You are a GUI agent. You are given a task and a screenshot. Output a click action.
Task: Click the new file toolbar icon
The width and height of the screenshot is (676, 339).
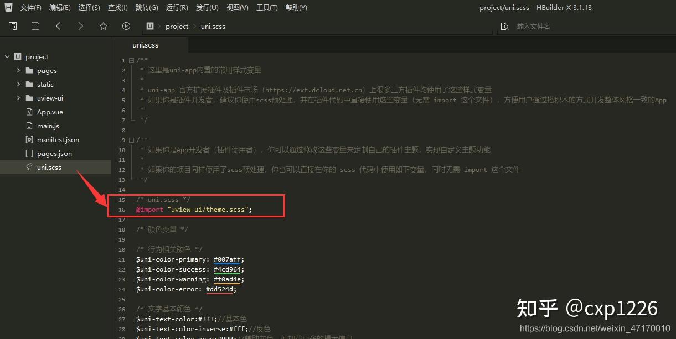13,26
